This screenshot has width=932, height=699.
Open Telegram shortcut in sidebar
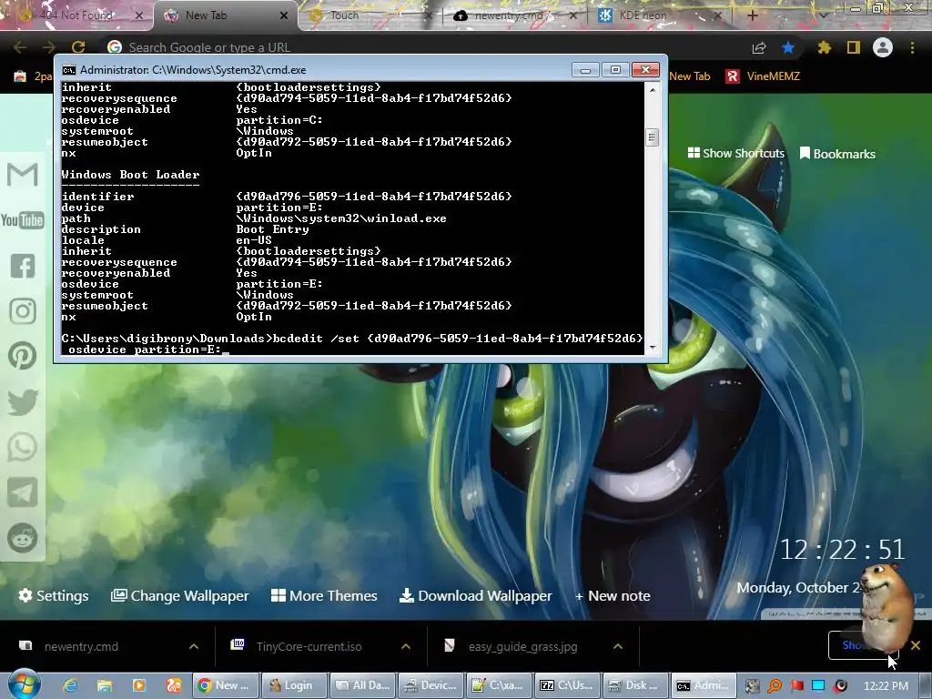(x=23, y=492)
